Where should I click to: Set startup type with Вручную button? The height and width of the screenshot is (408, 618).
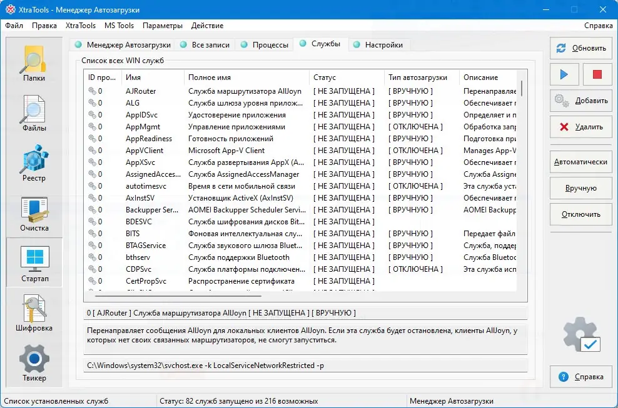pos(581,188)
